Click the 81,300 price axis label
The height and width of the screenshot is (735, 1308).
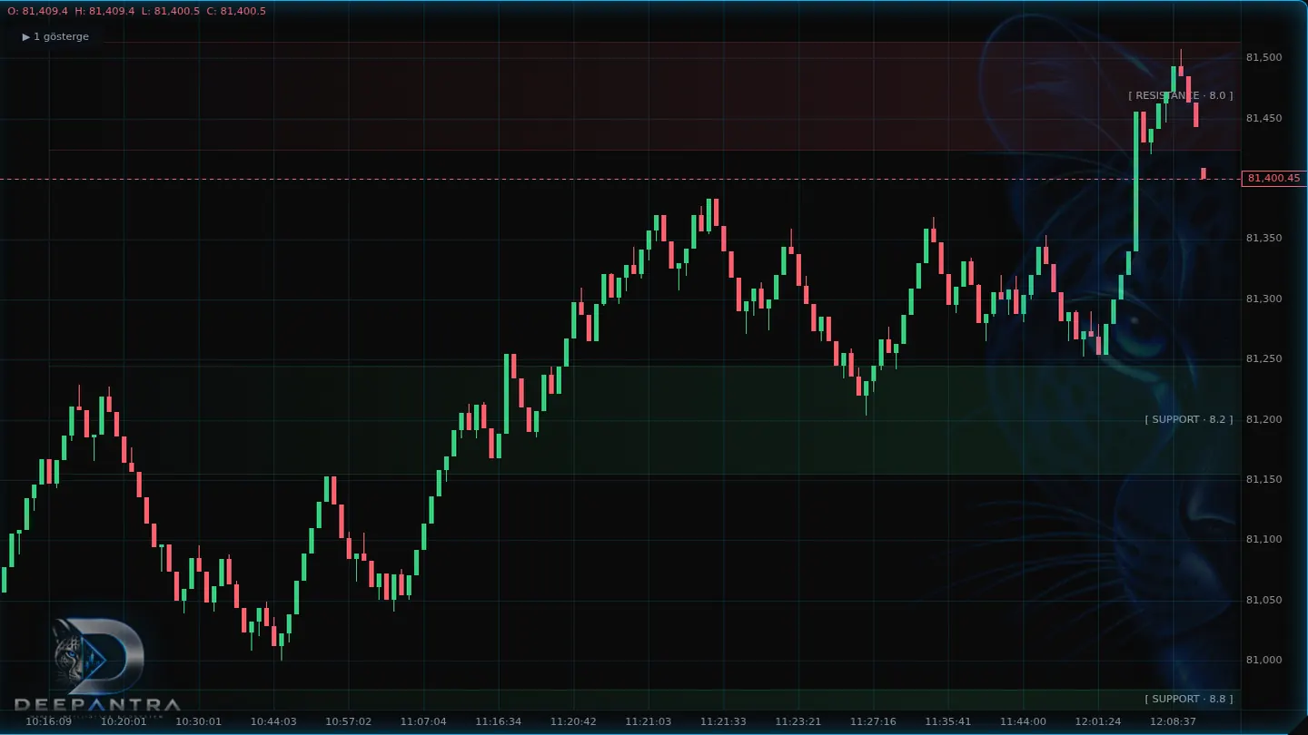click(x=1263, y=299)
